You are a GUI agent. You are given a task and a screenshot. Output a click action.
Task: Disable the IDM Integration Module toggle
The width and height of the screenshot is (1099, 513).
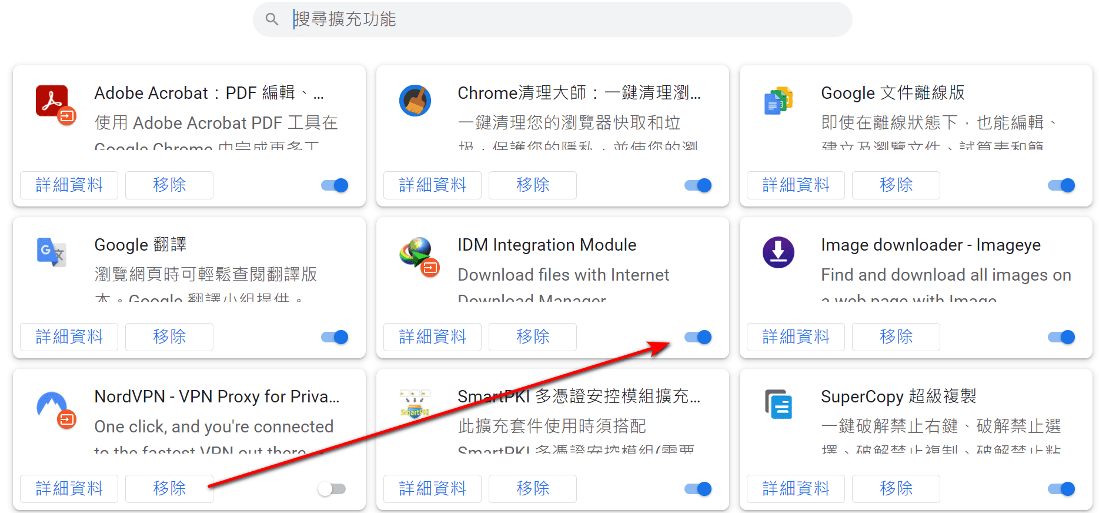698,337
